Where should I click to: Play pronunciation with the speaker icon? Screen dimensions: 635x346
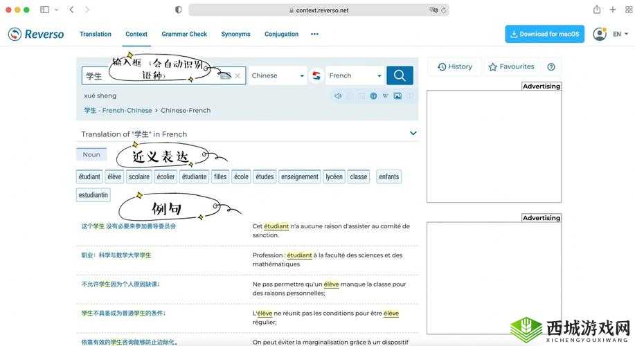pyautogui.click(x=338, y=96)
